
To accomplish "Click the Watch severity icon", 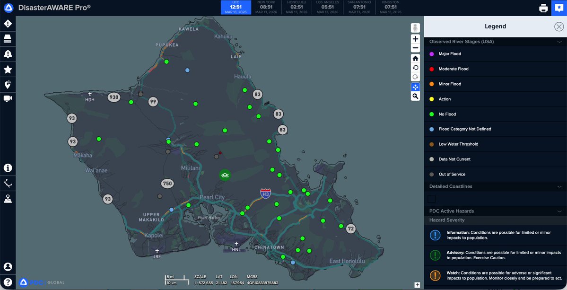I will [x=435, y=275].
